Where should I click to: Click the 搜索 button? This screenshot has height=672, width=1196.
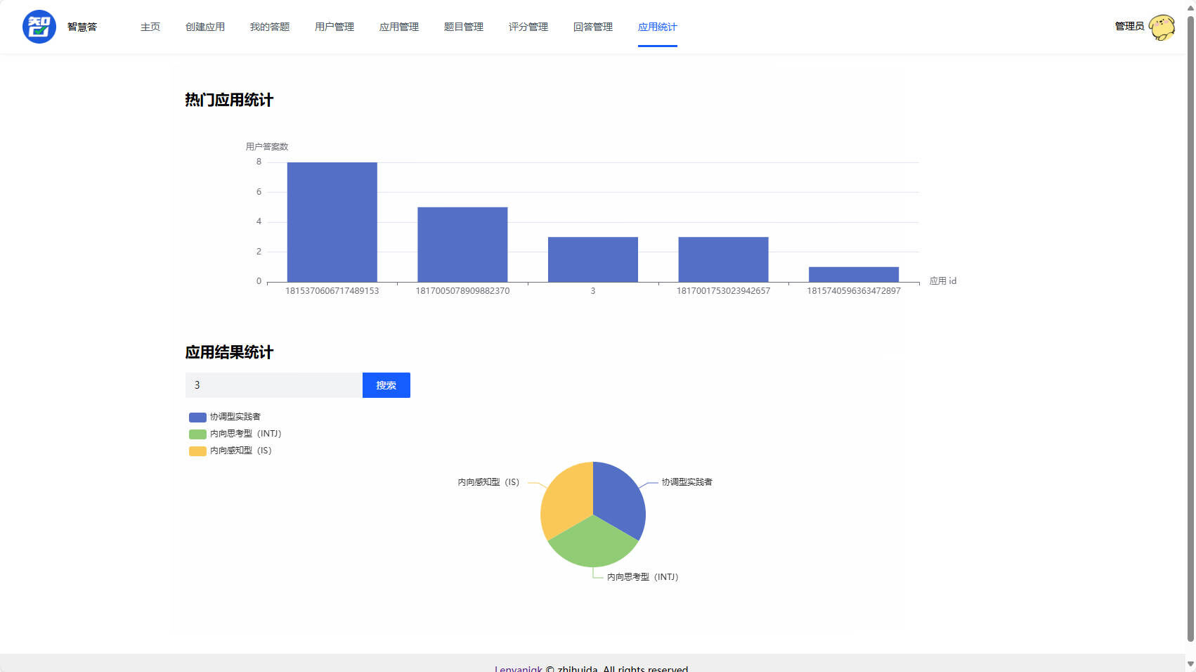click(x=386, y=385)
